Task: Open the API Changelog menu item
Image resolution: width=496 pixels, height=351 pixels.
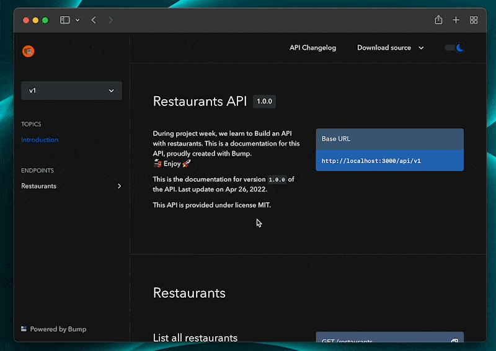Action: [312, 48]
